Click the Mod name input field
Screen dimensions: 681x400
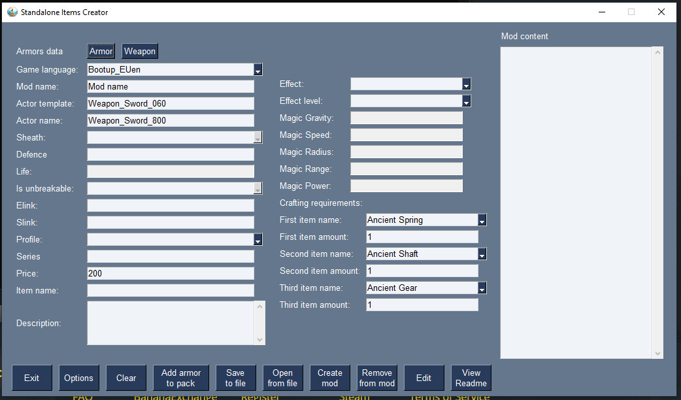tap(170, 86)
